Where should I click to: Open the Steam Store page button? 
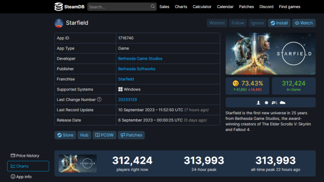point(65,135)
